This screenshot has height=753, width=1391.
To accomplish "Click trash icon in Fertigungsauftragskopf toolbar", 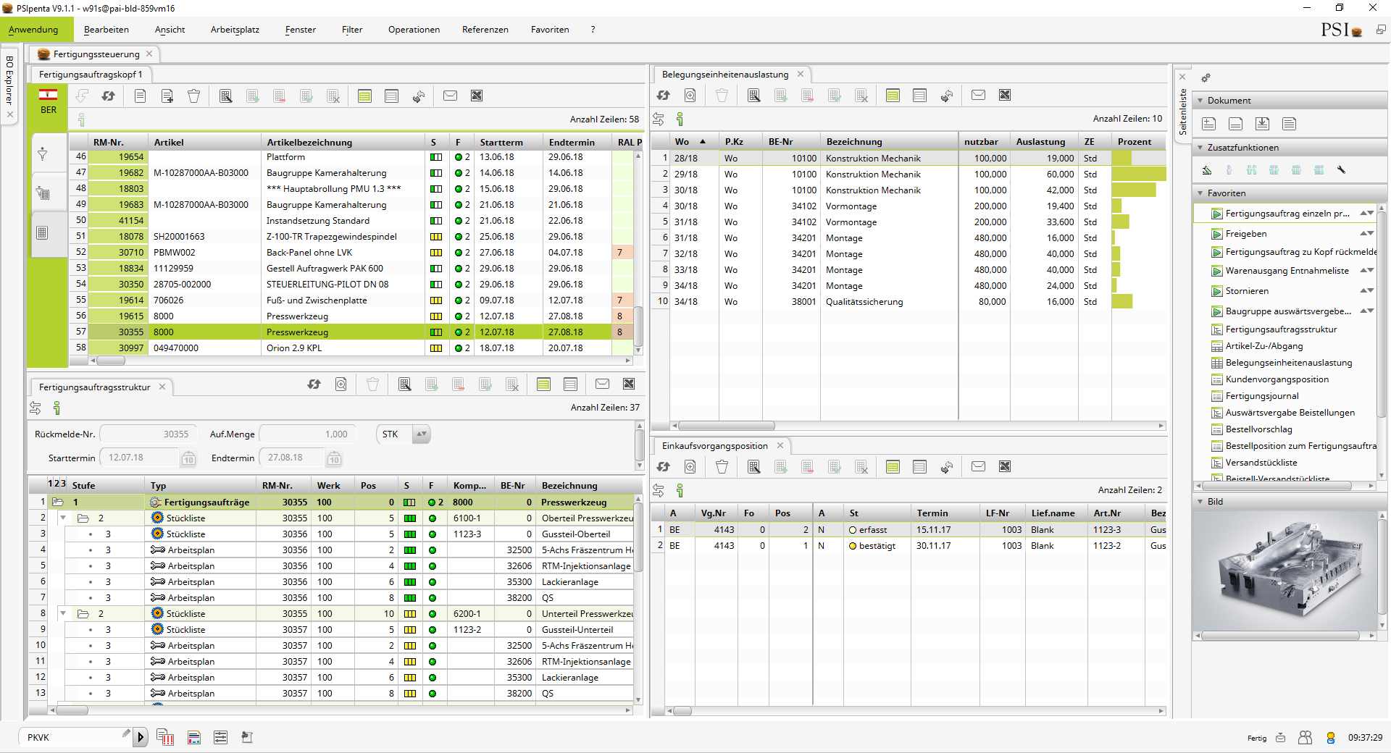I will point(193,96).
